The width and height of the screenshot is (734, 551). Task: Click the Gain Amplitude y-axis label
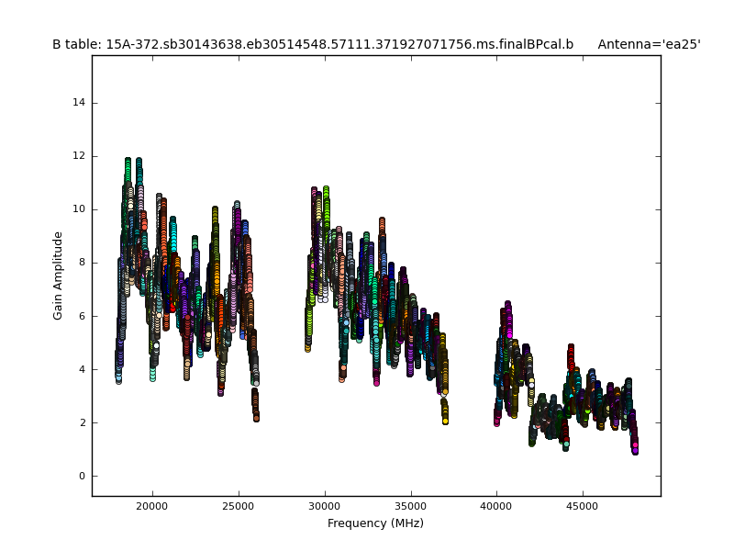pos(58,275)
